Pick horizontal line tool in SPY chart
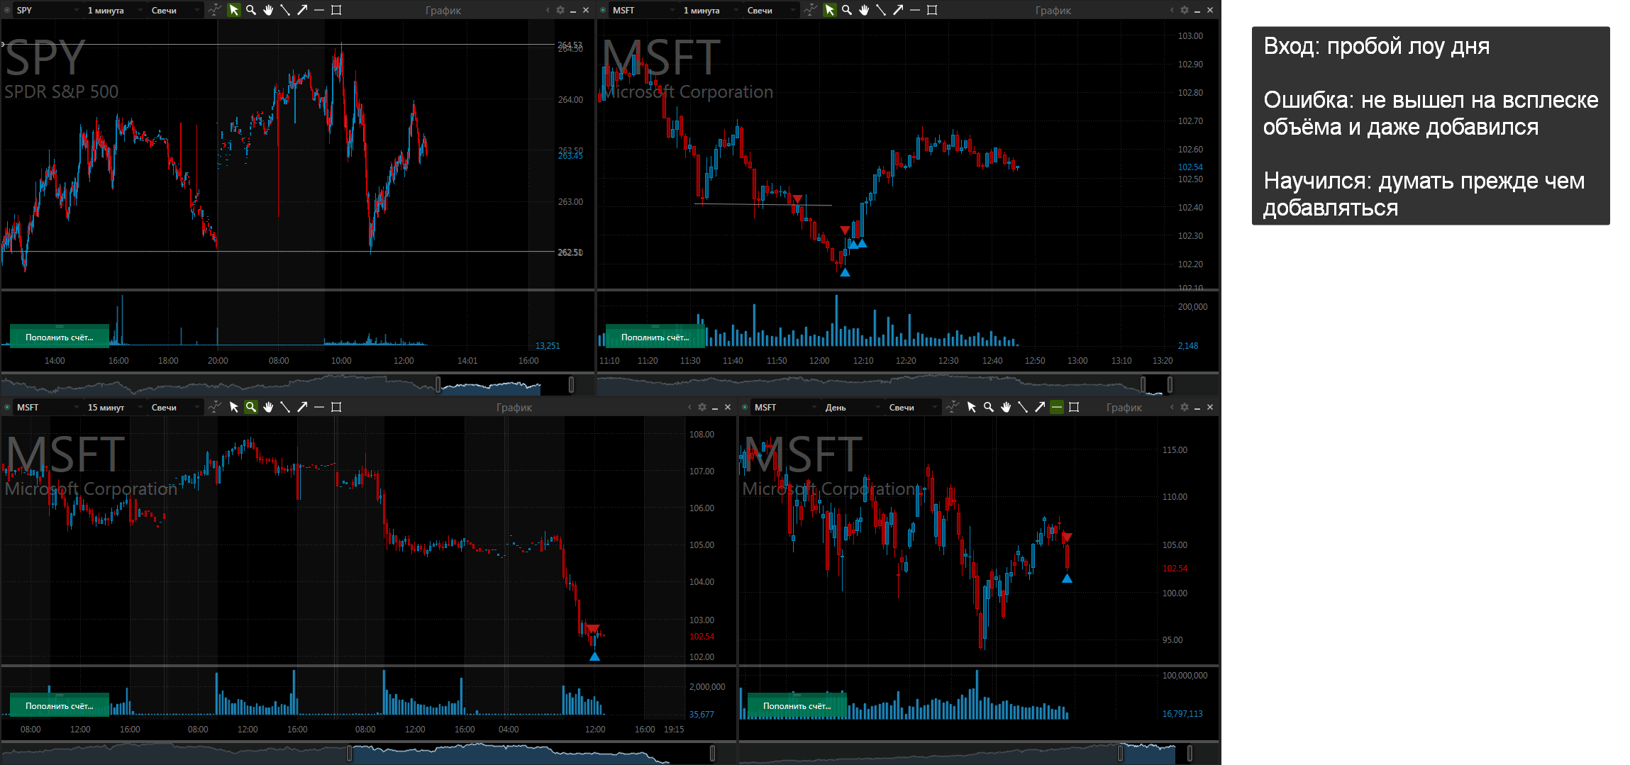The height and width of the screenshot is (765, 1630). [x=319, y=10]
